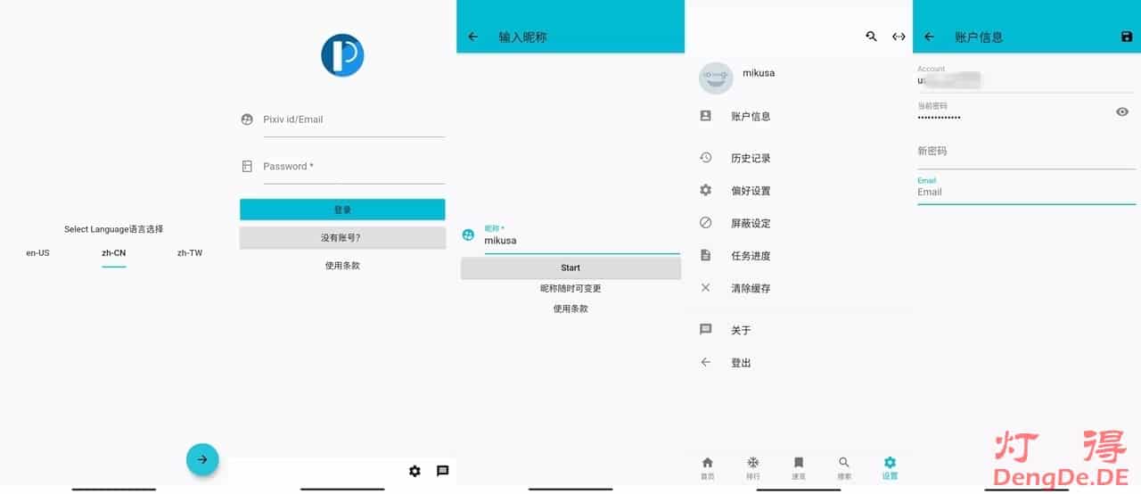Show current password using the eye icon
This screenshot has height=494, width=1141.
point(1122,111)
